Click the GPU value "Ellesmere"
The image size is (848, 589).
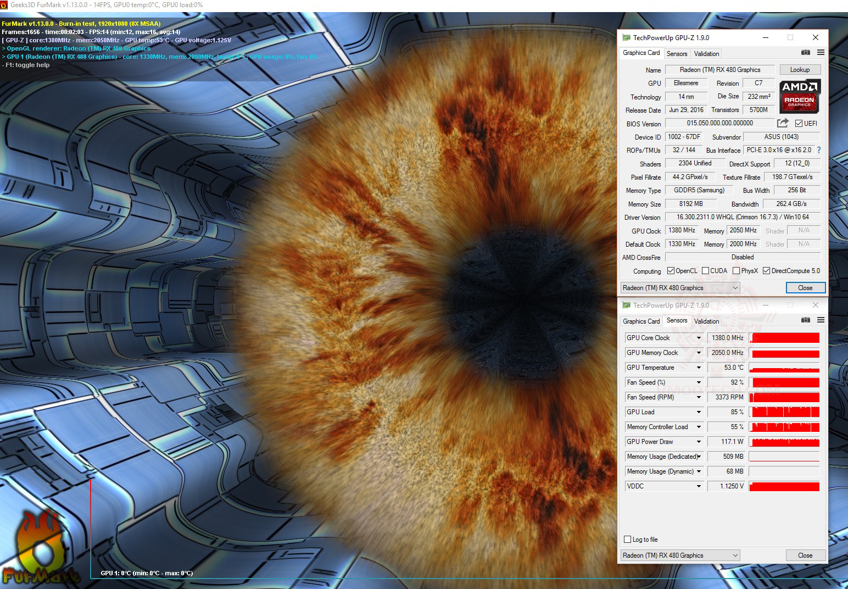[686, 83]
